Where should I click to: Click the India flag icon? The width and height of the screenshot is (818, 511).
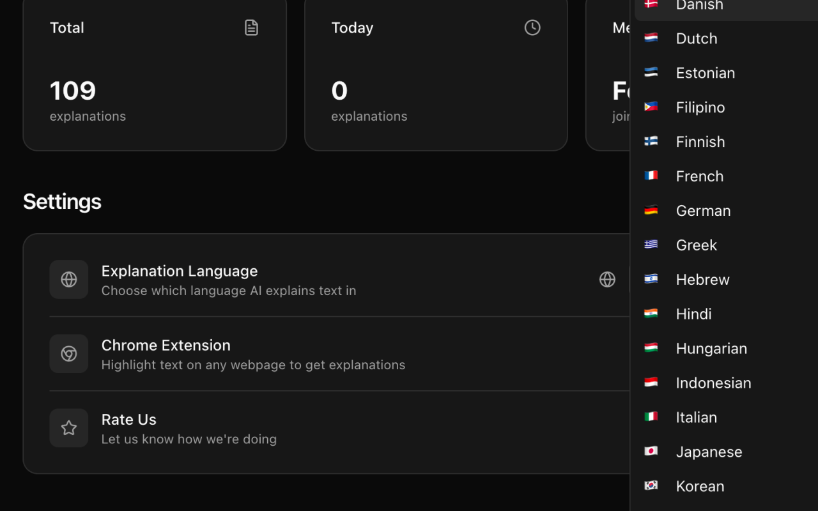[651, 314]
